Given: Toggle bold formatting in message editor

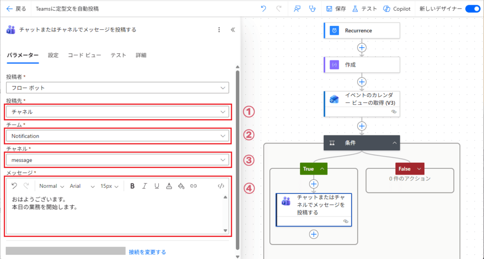Looking at the screenshot, I should click(x=132, y=186).
